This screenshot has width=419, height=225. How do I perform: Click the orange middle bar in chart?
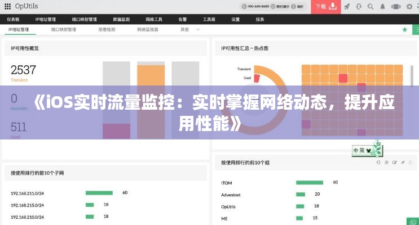point(151,101)
